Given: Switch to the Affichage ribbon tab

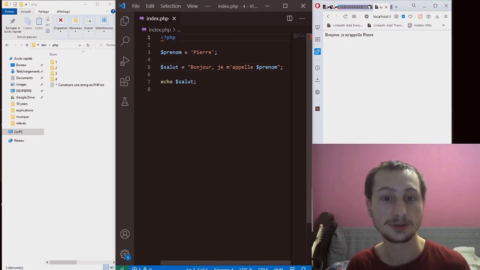Looking at the screenshot, I should [63, 12].
